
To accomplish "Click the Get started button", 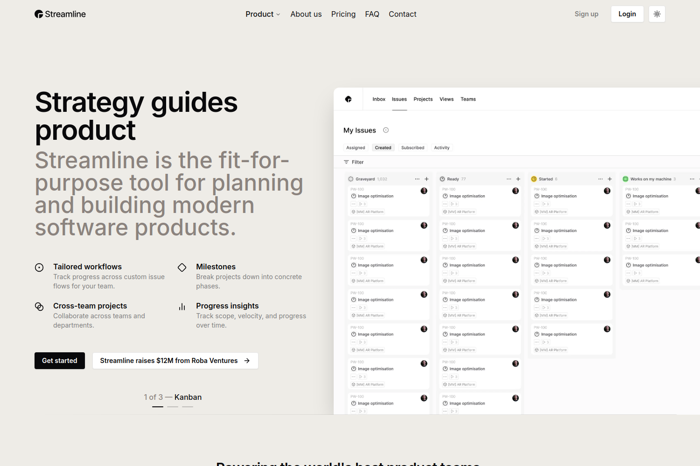I will coord(60,361).
